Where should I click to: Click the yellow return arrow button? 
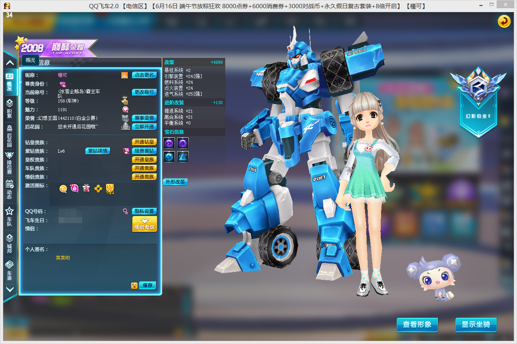pos(504,21)
